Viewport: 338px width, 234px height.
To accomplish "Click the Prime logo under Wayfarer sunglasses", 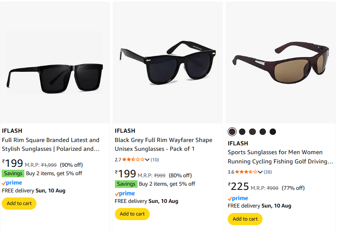I will tap(125, 193).
